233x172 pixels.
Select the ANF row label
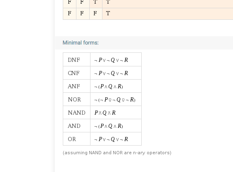point(74,86)
